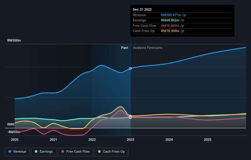Click the RM70.889m free cash flow value
251x160 pixels.
(x=170, y=26)
